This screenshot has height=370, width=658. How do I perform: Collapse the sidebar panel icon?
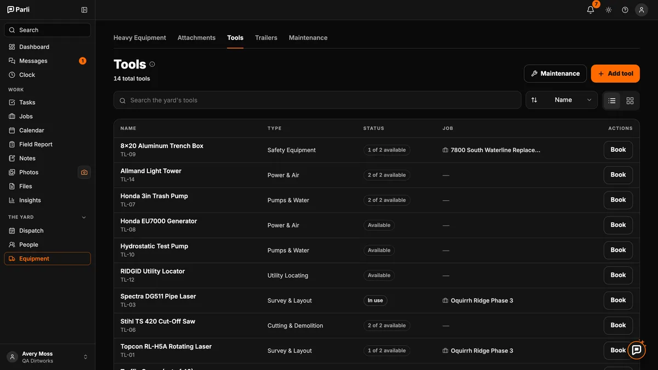pyautogui.click(x=84, y=10)
